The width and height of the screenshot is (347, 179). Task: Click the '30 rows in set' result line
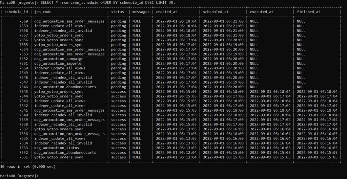click(x=28, y=166)
